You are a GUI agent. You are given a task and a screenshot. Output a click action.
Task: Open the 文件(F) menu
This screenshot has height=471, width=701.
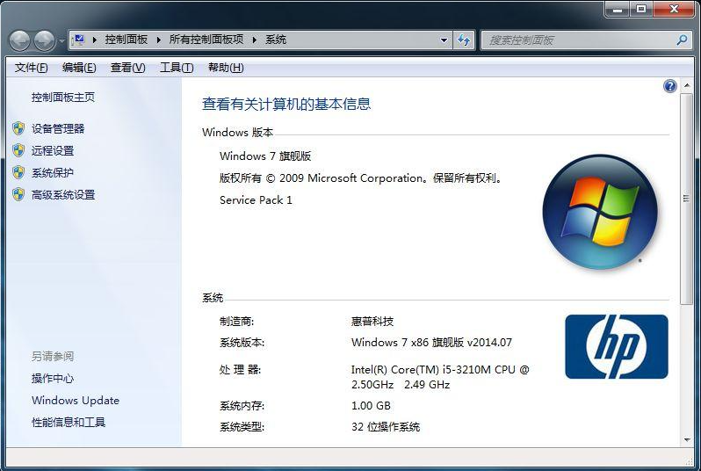[31, 68]
